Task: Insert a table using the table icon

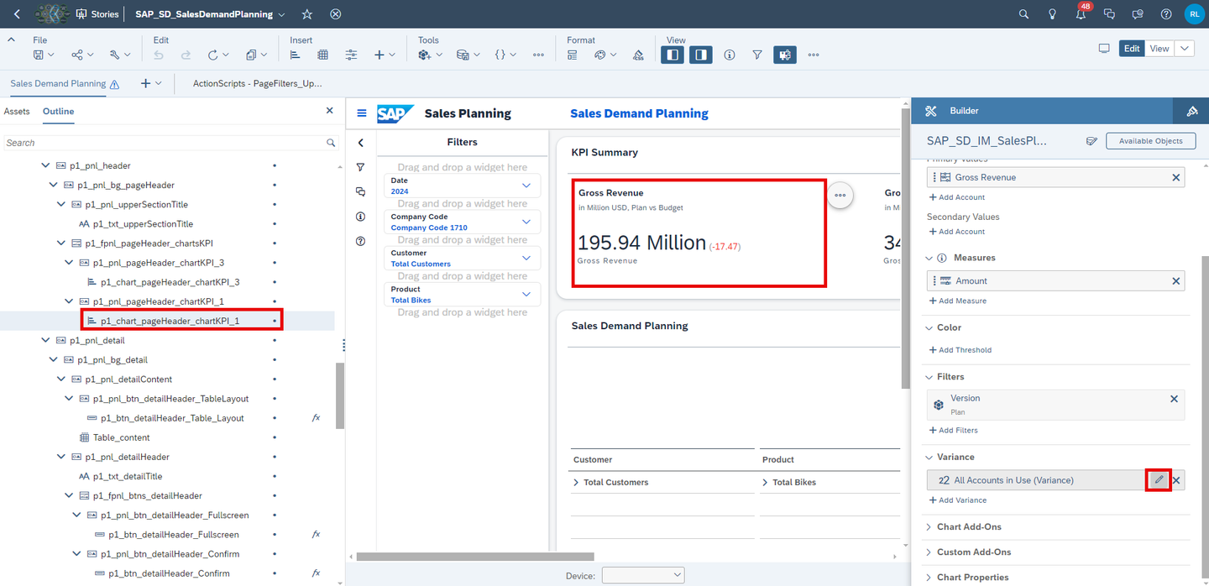Action: coord(323,55)
